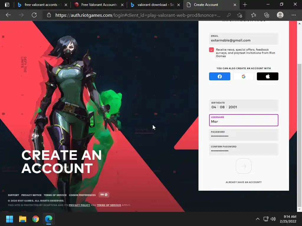
Task: Click the birthdate month value 04
Action: 214,107
